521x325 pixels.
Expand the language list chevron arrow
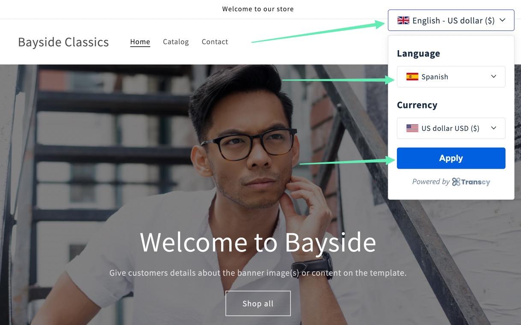click(x=494, y=77)
